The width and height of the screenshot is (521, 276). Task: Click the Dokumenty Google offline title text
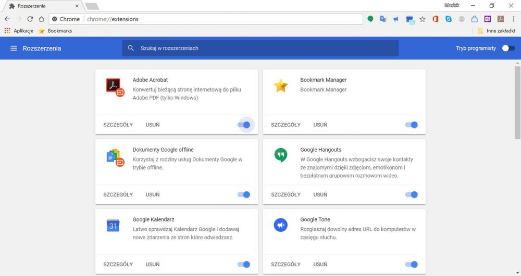coord(163,150)
